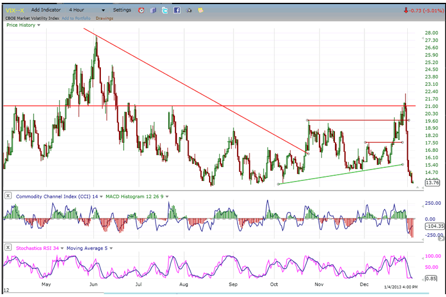Click the Add to Portfolio link

click(x=78, y=18)
